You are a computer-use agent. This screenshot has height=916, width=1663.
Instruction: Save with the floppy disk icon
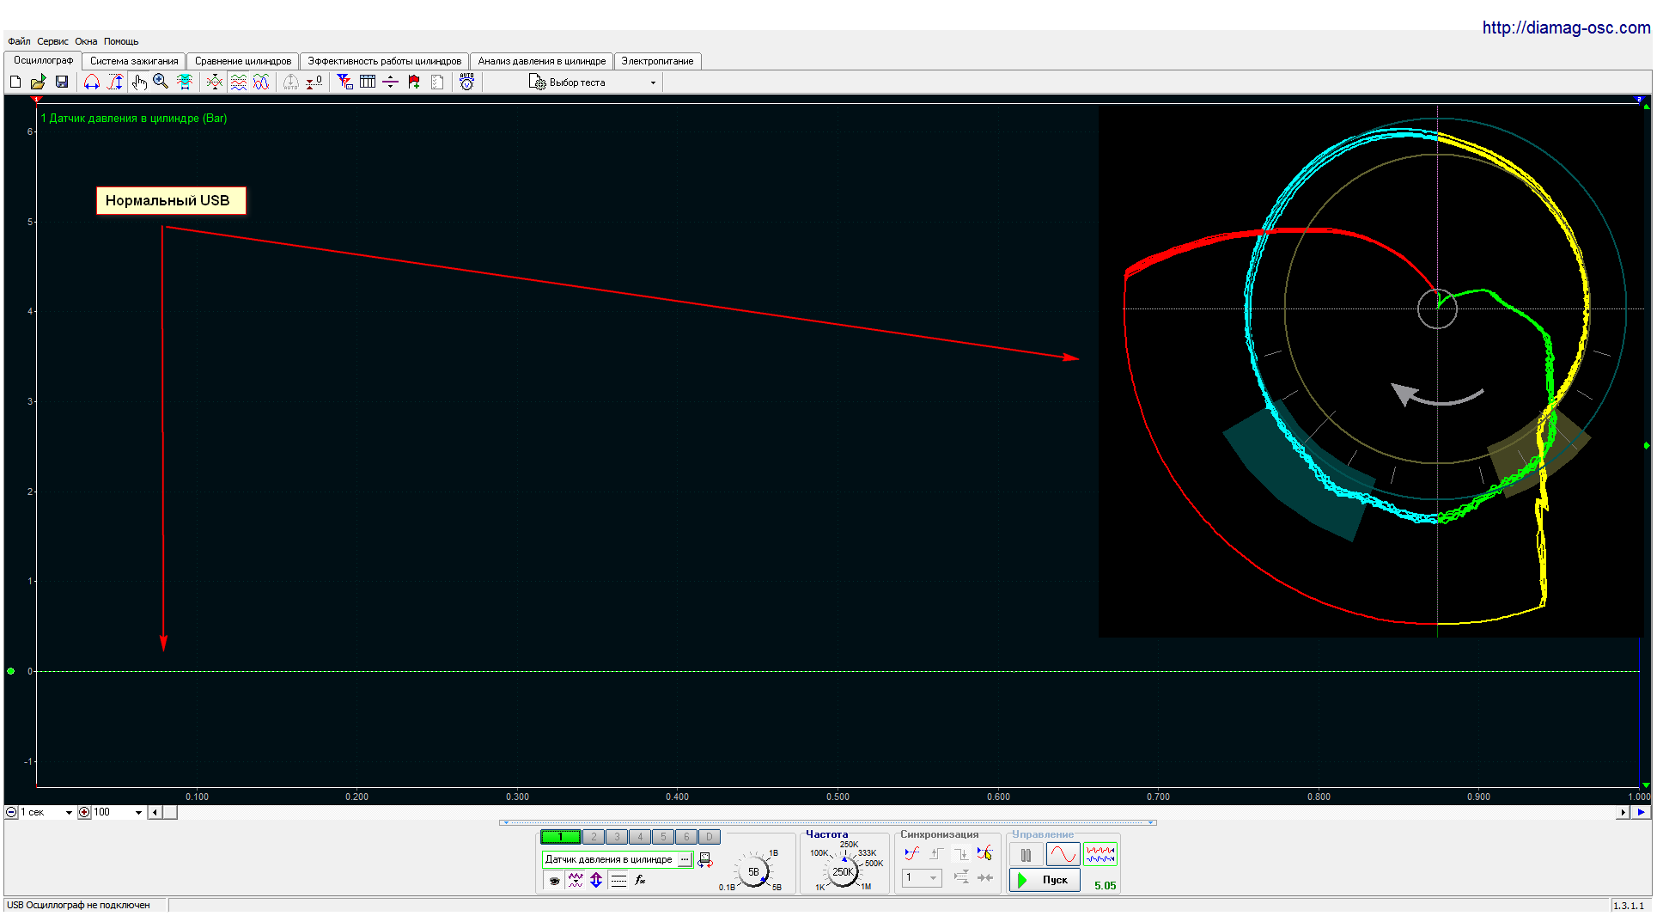pyautogui.click(x=62, y=82)
